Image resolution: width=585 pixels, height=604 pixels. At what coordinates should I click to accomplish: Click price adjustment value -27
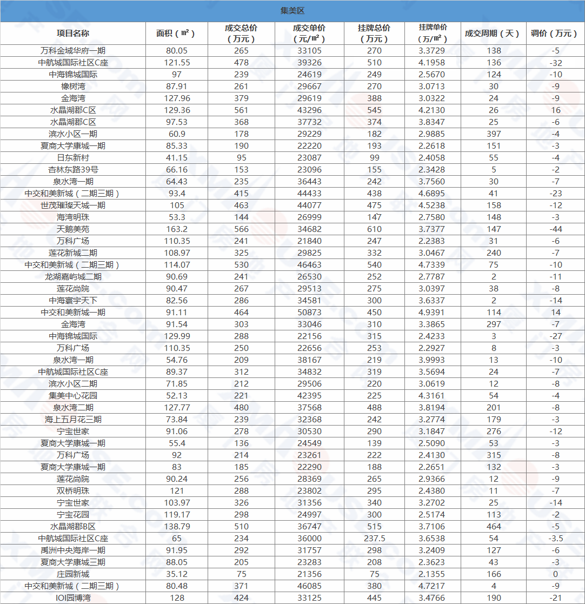pyautogui.click(x=555, y=336)
